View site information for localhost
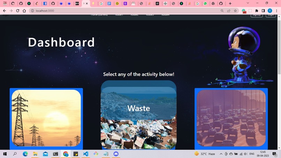 click(x=32, y=11)
